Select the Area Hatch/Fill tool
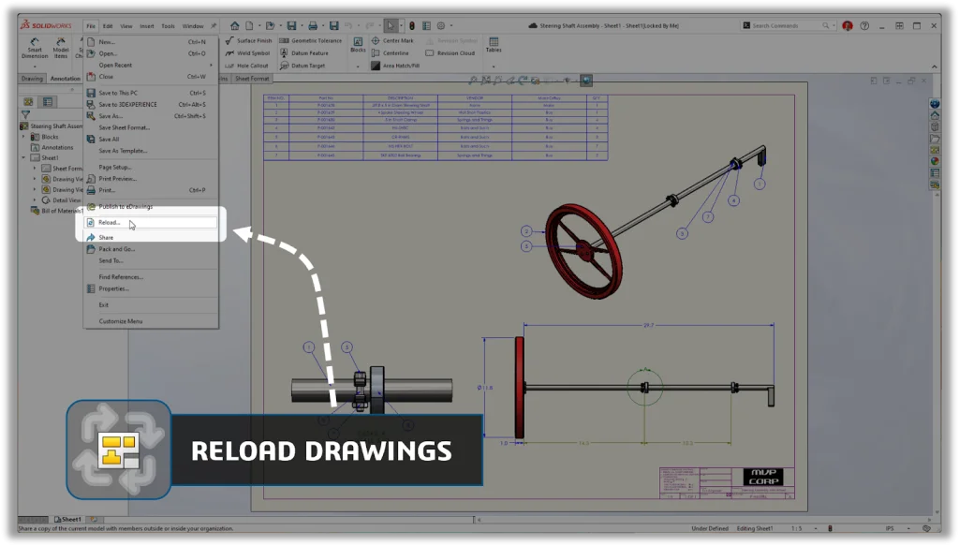 tap(376, 66)
